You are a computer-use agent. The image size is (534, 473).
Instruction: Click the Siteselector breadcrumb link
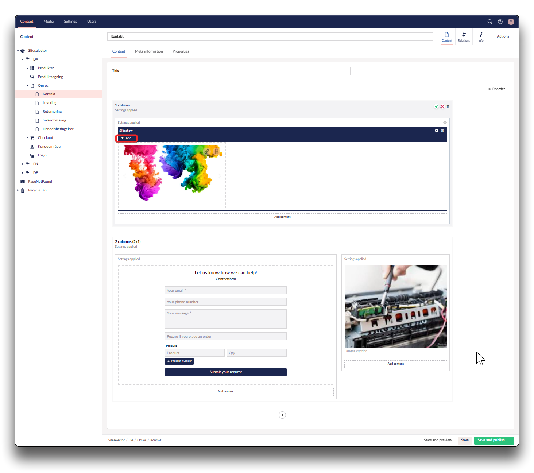pos(116,440)
